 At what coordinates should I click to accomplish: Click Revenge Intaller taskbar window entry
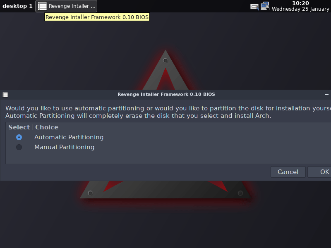pos(66,6)
